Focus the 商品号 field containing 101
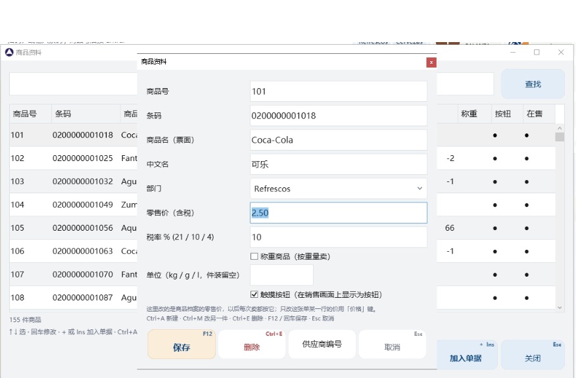The height and width of the screenshot is (378, 578). [339, 91]
